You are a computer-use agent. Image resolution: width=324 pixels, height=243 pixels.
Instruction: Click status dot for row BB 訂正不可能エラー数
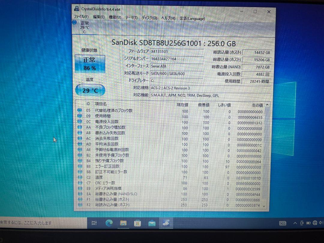[80, 172]
